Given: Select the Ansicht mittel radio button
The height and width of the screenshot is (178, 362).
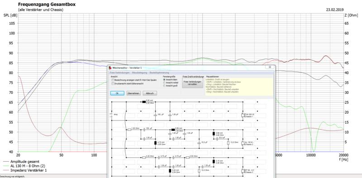Looking at the screenshot, I should tap(164, 82).
